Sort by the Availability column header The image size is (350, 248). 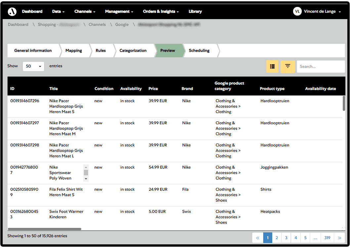click(x=131, y=89)
